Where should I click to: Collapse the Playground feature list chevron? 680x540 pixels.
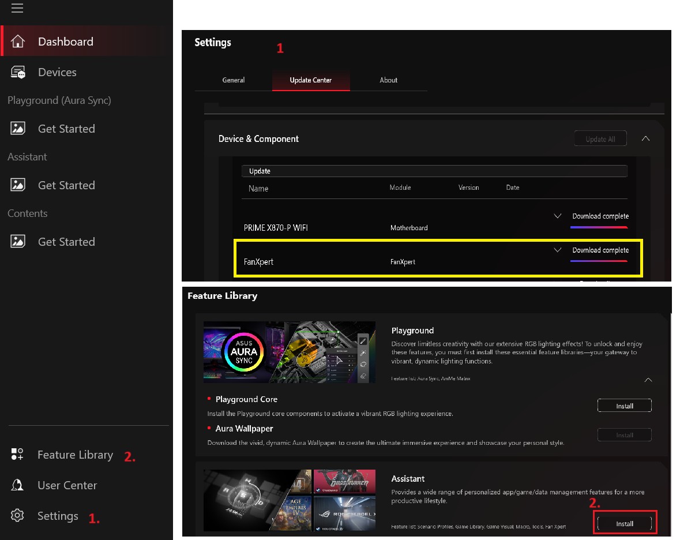(648, 380)
